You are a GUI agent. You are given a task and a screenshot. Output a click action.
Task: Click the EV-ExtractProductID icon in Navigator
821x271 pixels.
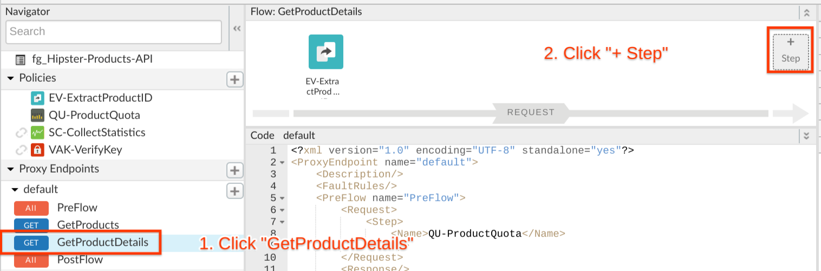[x=37, y=98]
